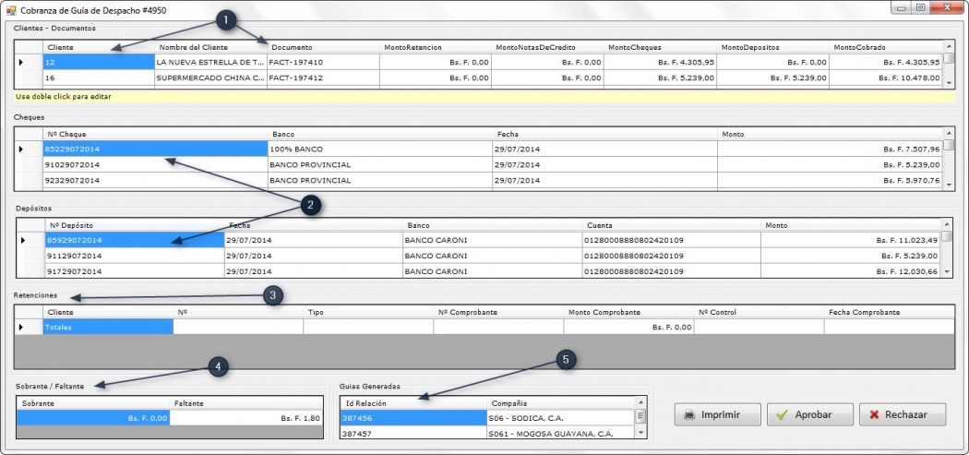Screen dimensions: 969x455
Task: Click the printer icon on Imprimir
Action: [689, 414]
